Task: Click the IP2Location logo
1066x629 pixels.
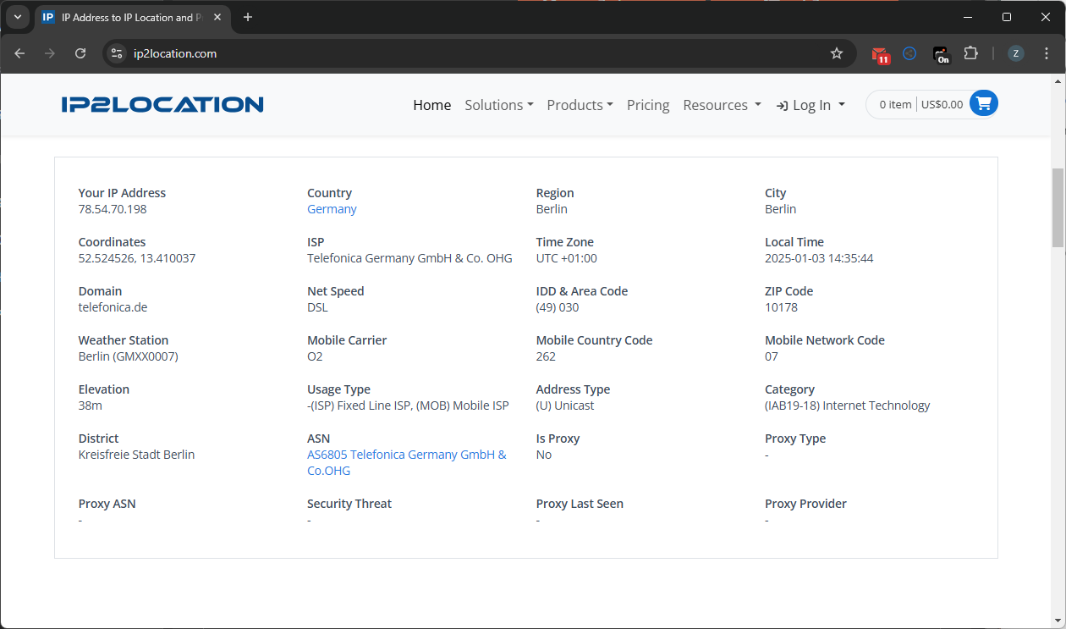Action: [162, 104]
